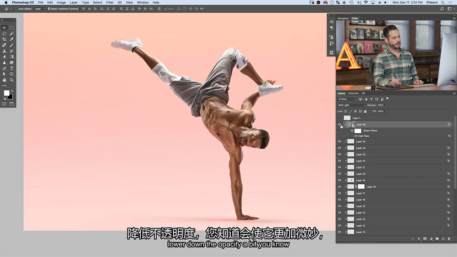Open the Select menu
The height and width of the screenshot is (257, 457).
[x=97, y=3]
